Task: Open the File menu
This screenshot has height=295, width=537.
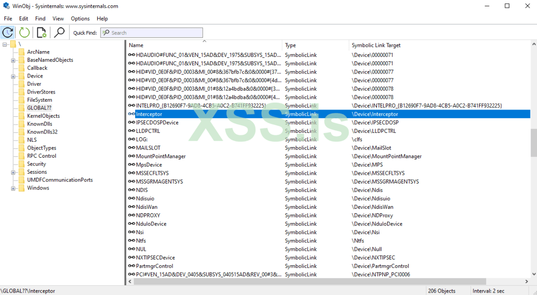Action: tap(8, 18)
